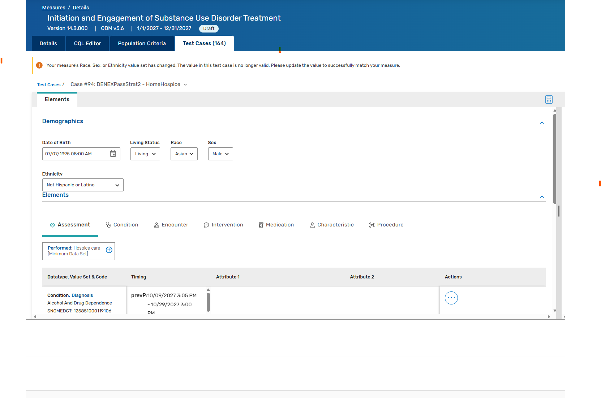Expand the Ethnicity dropdown
The image size is (601, 398).
click(x=83, y=185)
